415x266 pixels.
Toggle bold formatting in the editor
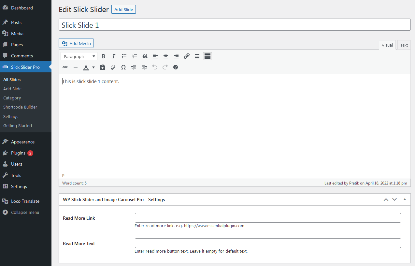pos(103,56)
